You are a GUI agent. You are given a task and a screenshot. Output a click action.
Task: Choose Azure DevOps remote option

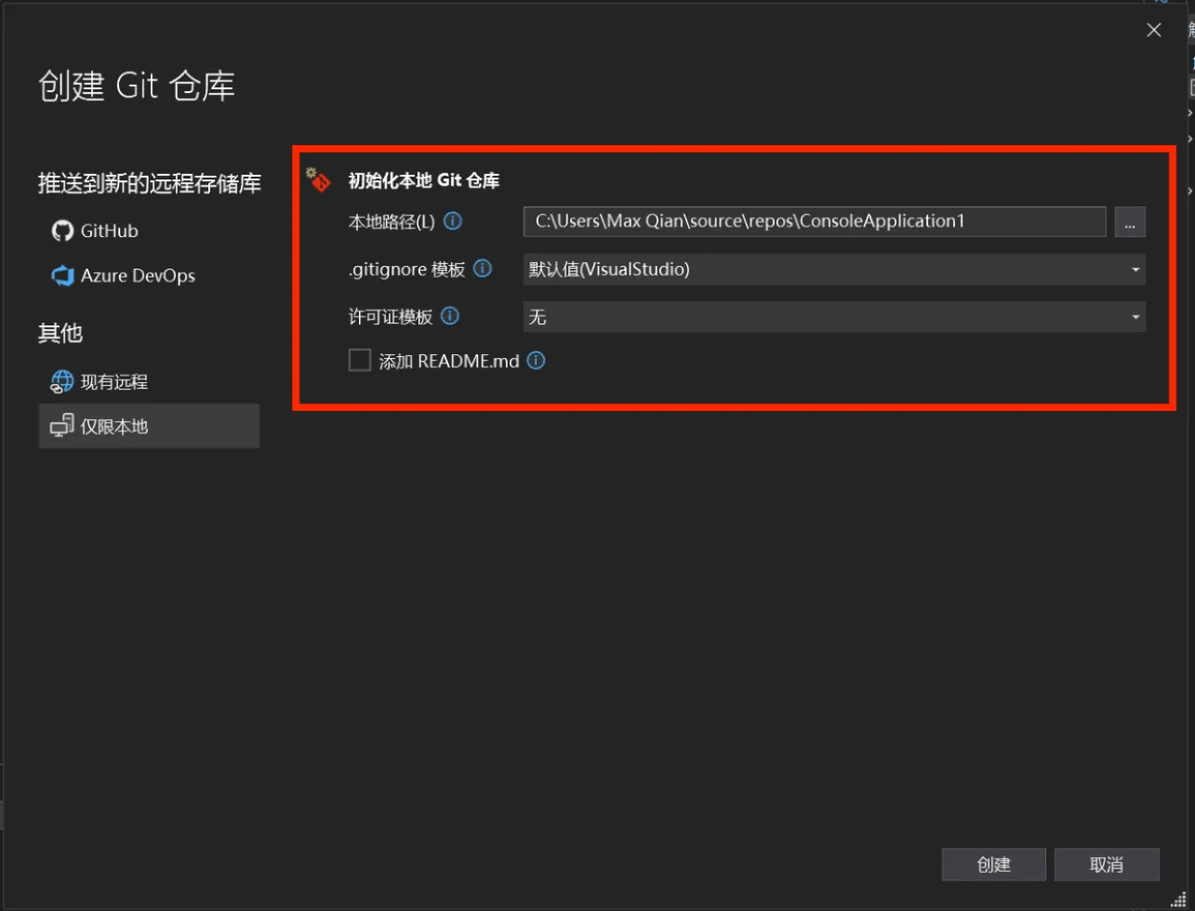[x=137, y=276]
